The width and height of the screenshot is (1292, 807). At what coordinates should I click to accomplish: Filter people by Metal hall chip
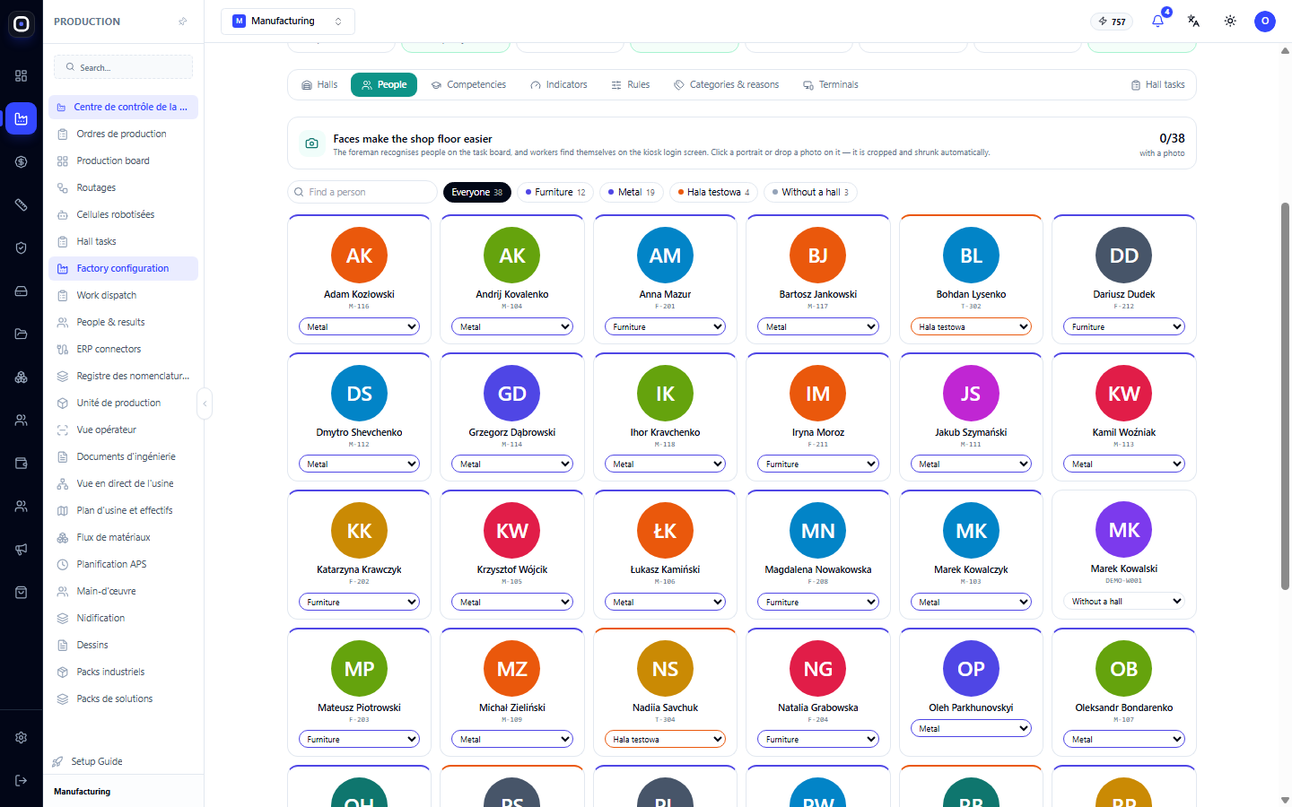coord(632,192)
